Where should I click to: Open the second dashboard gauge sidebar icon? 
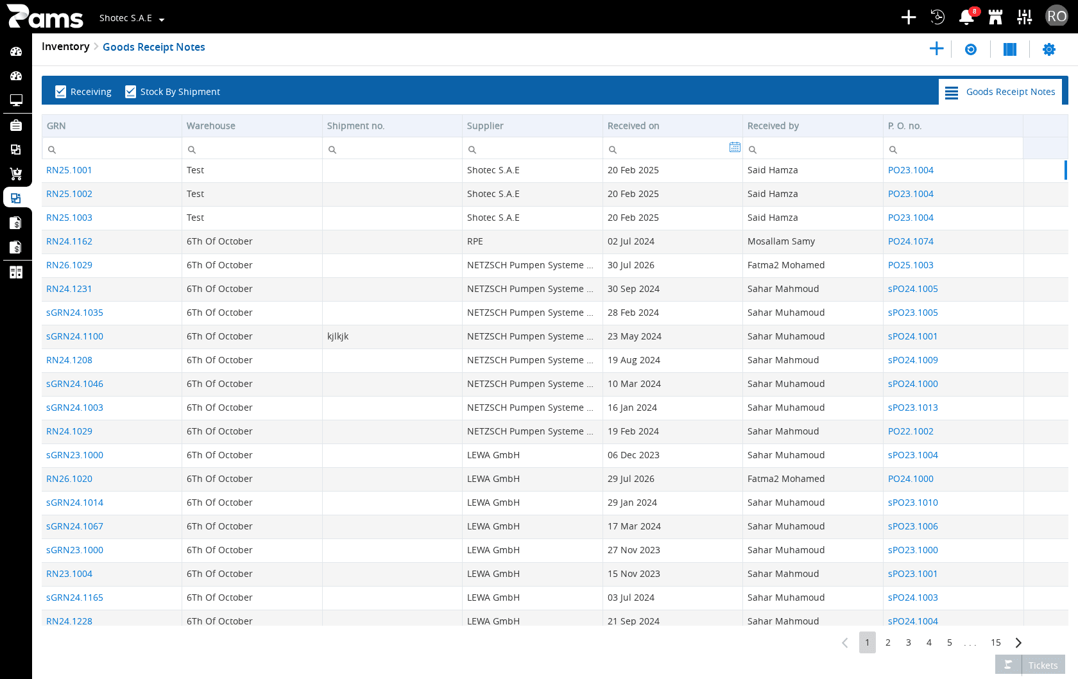click(x=16, y=76)
